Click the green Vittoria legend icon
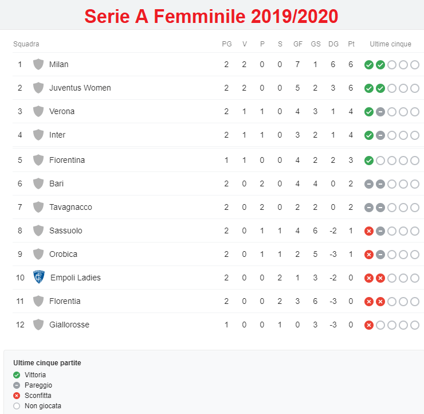424x414 pixels. (x=17, y=375)
